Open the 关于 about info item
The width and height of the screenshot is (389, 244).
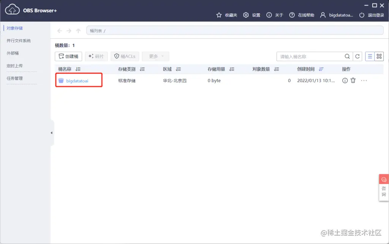275,15
